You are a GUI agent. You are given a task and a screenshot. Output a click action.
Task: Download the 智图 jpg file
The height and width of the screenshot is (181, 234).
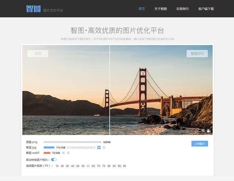coord(104,147)
